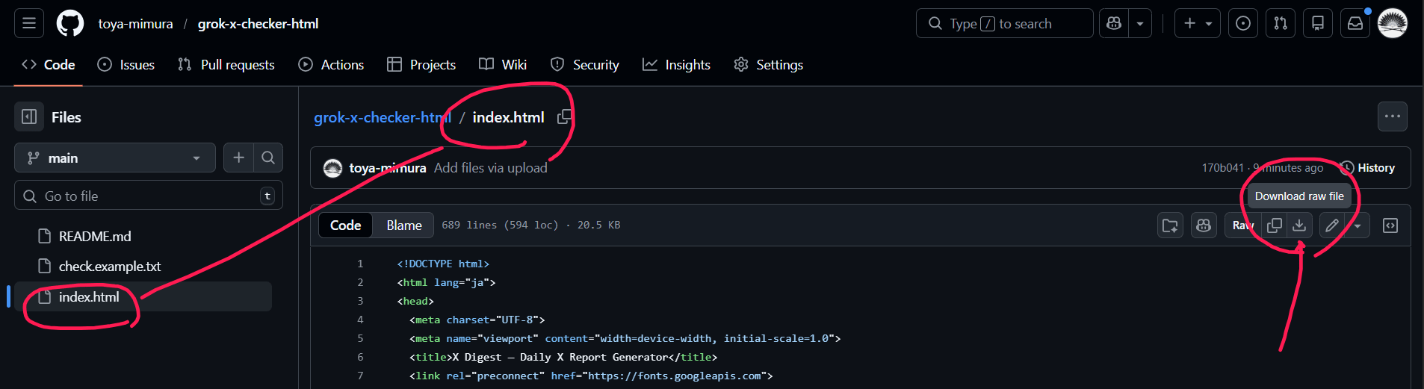Toggle the symbols panel button
The width and height of the screenshot is (1424, 389).
coord(1390,225)
